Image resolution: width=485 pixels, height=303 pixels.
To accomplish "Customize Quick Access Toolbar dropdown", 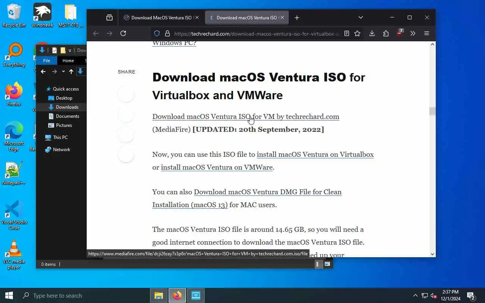I will [70, 50].
